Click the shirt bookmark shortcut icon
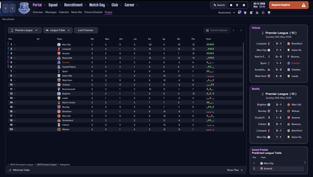This screenshot has width=313, height=177. [245, 13]
